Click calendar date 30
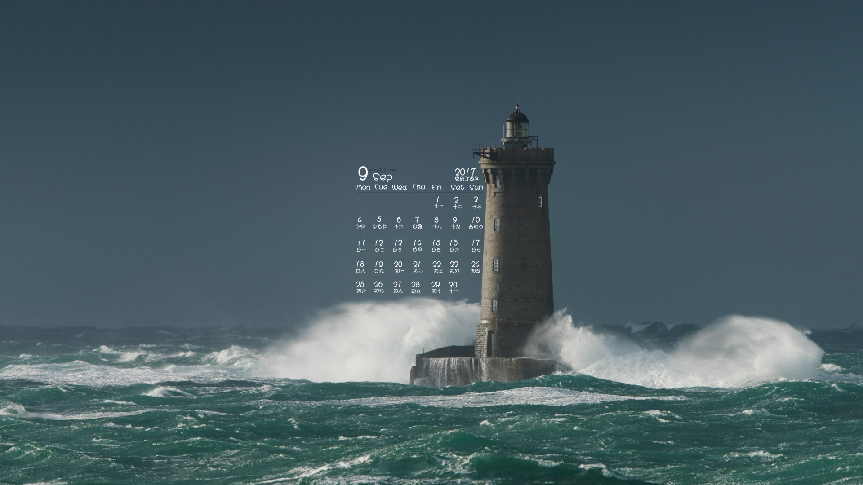The width and height of the screenshot is (863, 485). pyautogui.click(x=453, y=285)
